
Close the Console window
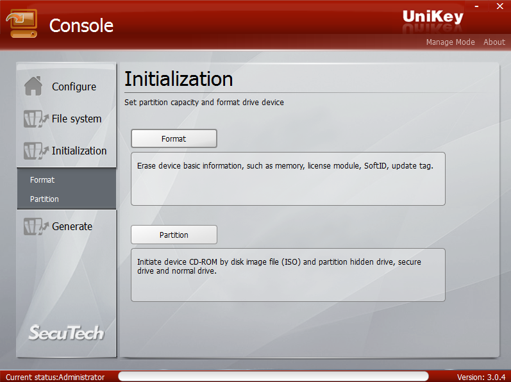500,6
